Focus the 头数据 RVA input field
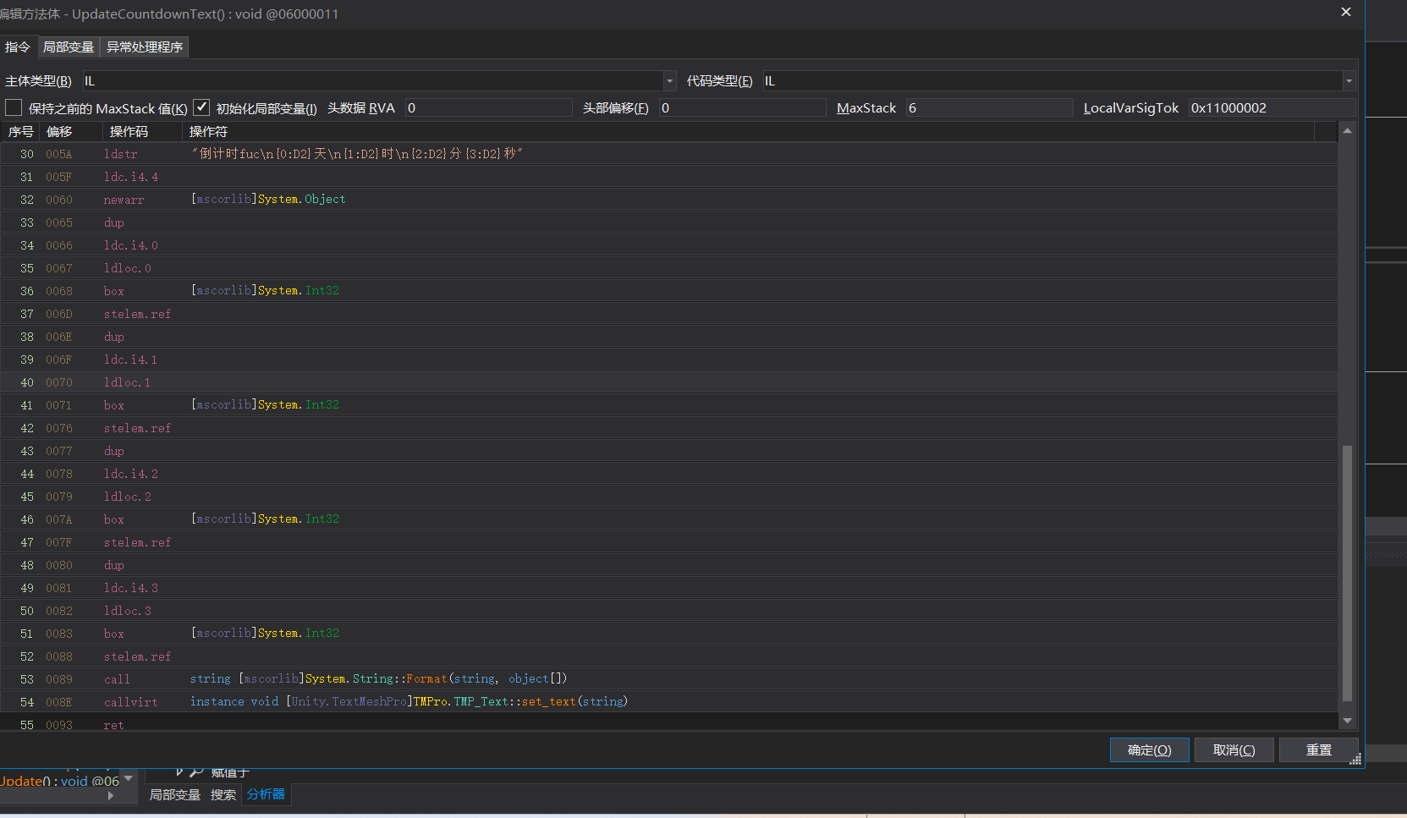This screenshot has width=1407, height=818. [488, 107]
